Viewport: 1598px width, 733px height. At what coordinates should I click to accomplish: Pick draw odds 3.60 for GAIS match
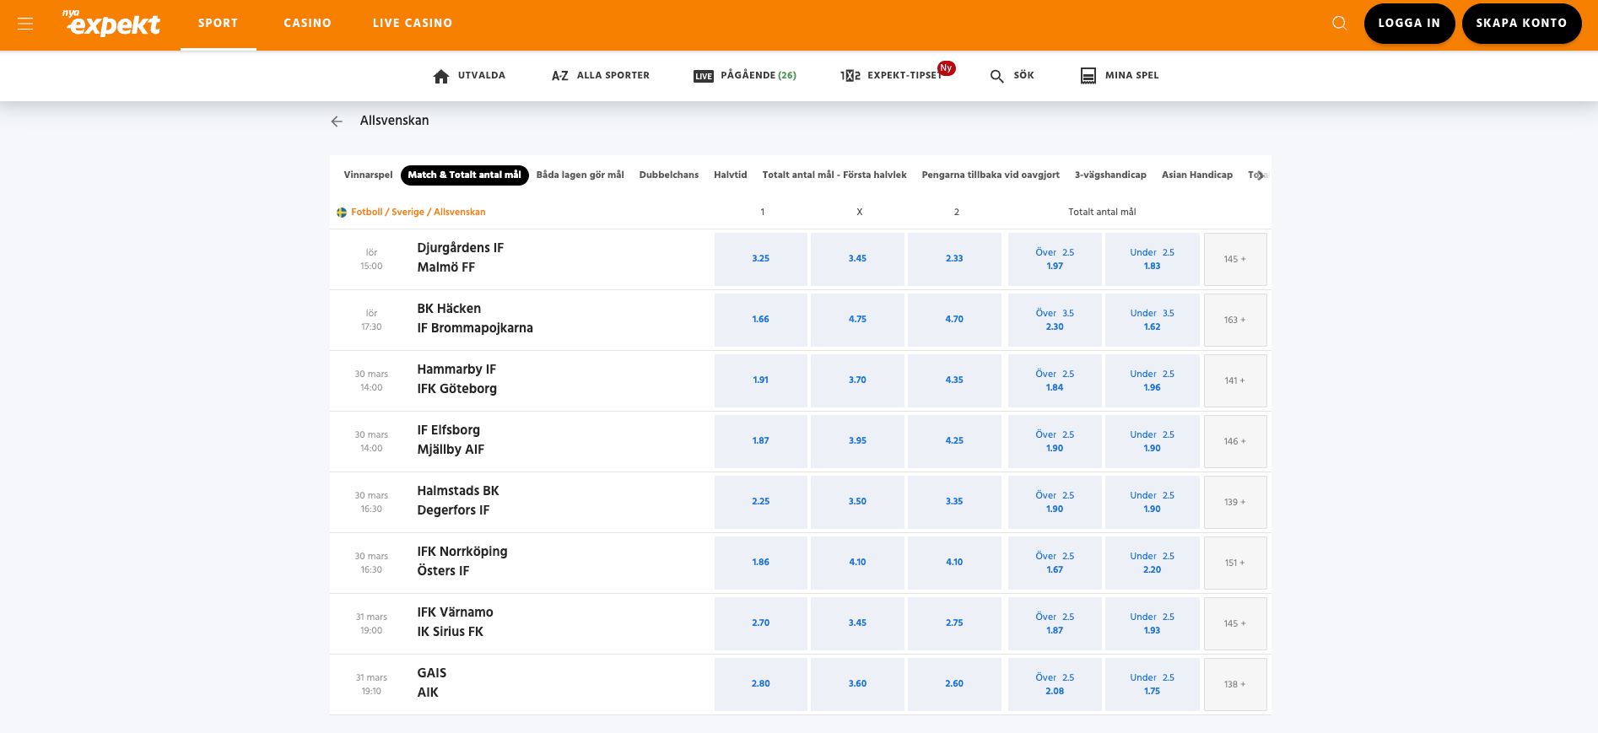pyautogui.click(x=857, y=684)
